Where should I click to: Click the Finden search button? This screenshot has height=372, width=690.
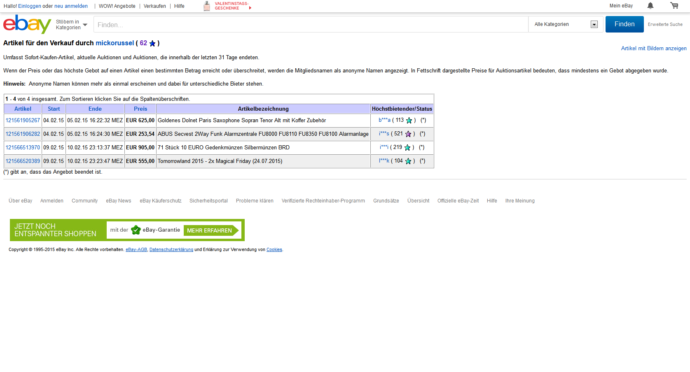click(x=625, y=24)
